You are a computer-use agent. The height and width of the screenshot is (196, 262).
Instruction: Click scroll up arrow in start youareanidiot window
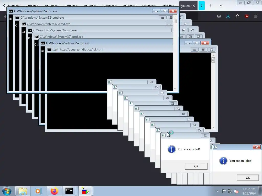213,55
